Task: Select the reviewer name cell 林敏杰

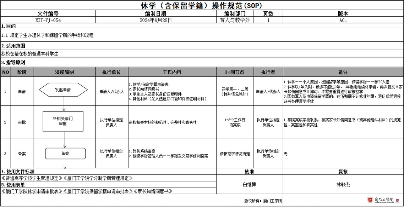Action: (x=343, y=184)
